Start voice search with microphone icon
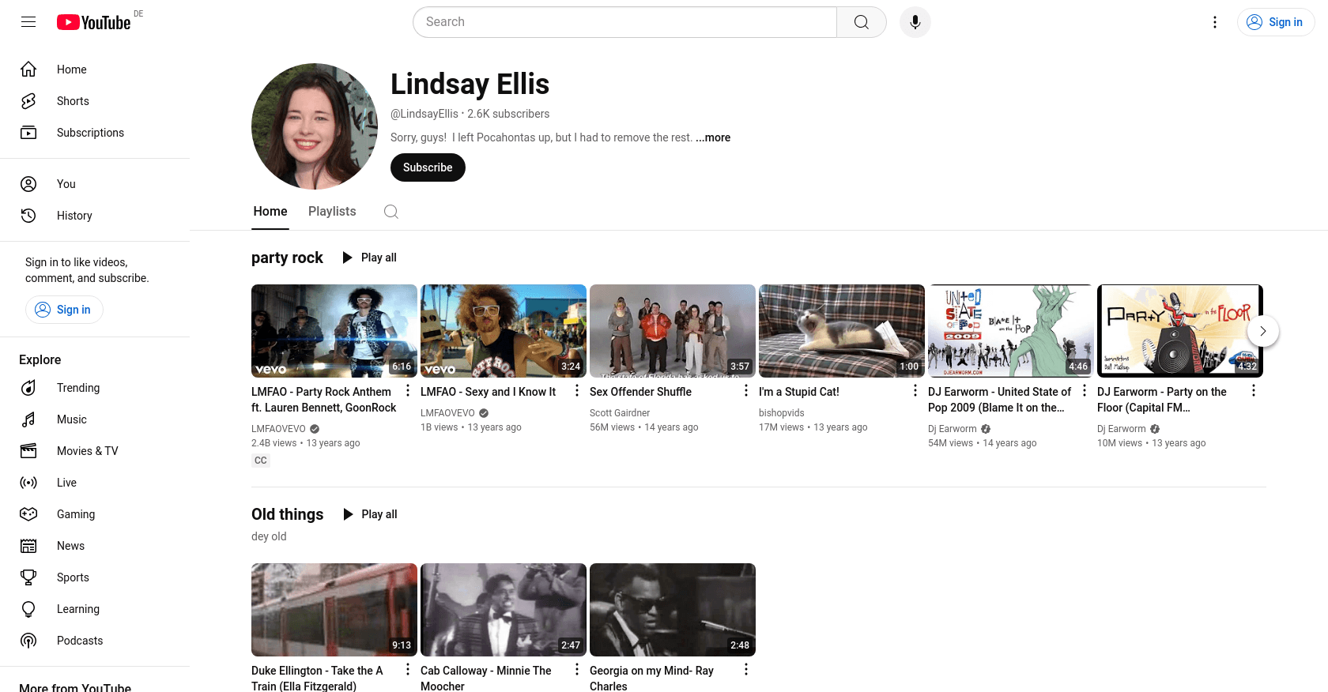This screenshot has width=1328, height=692. pyautogui.click(x=915, y=22)
